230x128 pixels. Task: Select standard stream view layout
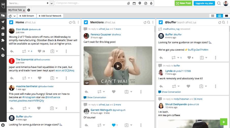[220, 16]
